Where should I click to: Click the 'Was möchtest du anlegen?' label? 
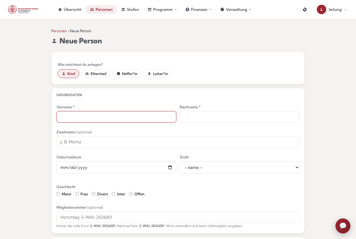(80, 64)
